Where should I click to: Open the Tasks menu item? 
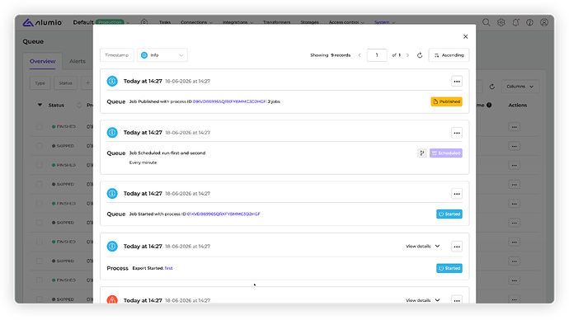point(165,22)
